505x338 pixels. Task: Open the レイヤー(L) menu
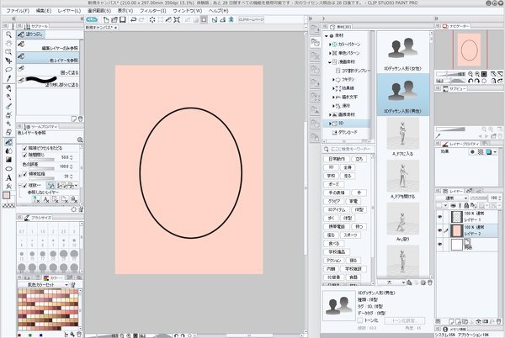(x=69, y=10)
